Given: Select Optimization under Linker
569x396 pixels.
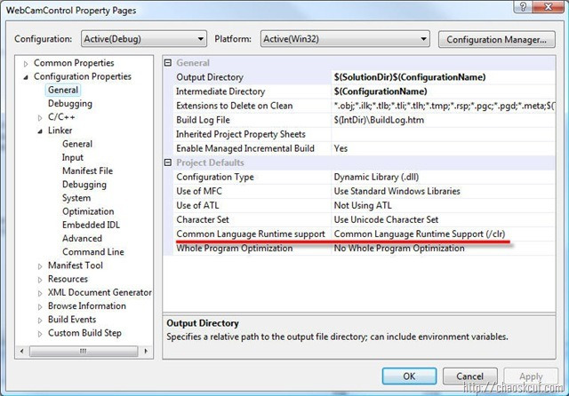Looking at the screenshot, I should tap(88, 211).
